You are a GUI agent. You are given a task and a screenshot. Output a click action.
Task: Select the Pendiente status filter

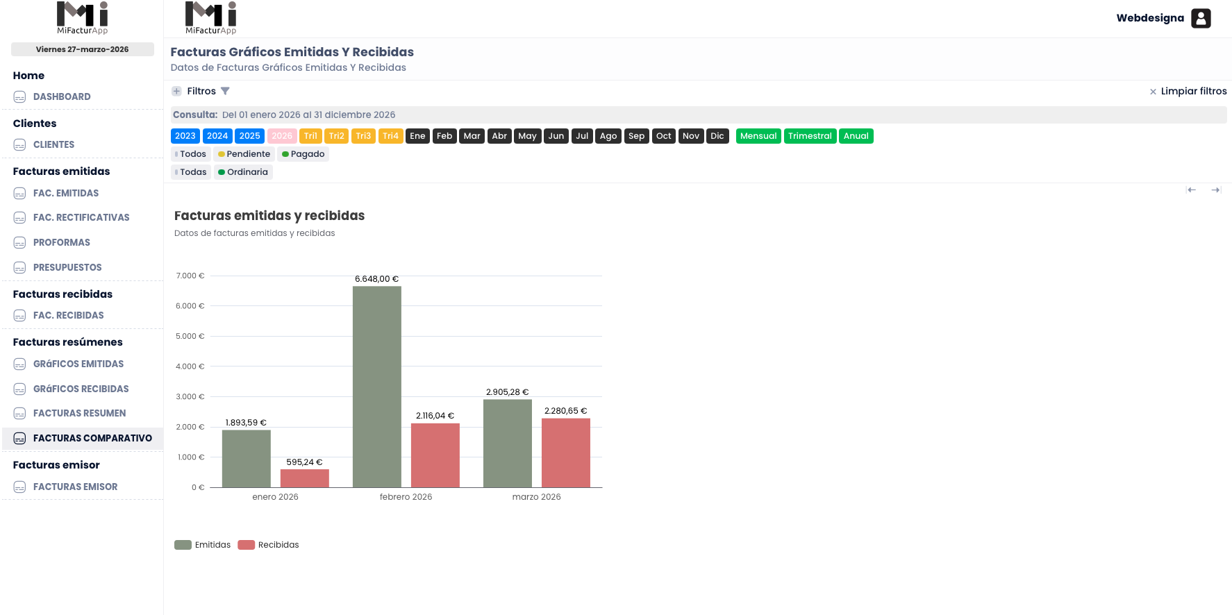pyautogui.click(x=243, y=154)
